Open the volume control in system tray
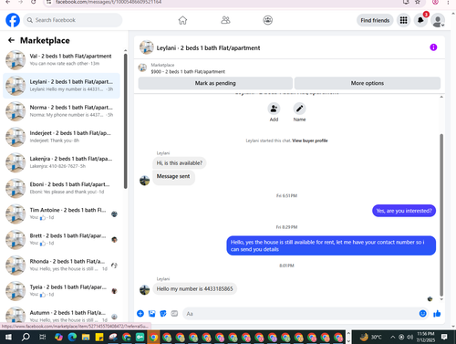Image resolution: width=456 pixels, height=344 pixels. pyautogui.click(x=409, y=337)
